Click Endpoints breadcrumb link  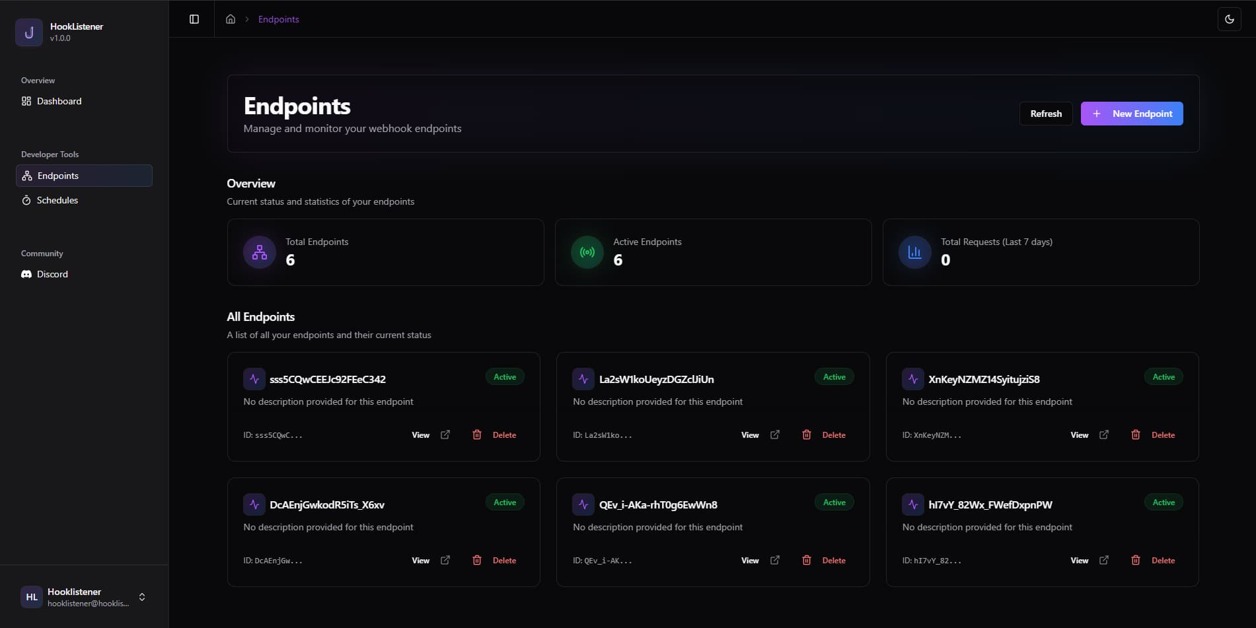[279, 19]
